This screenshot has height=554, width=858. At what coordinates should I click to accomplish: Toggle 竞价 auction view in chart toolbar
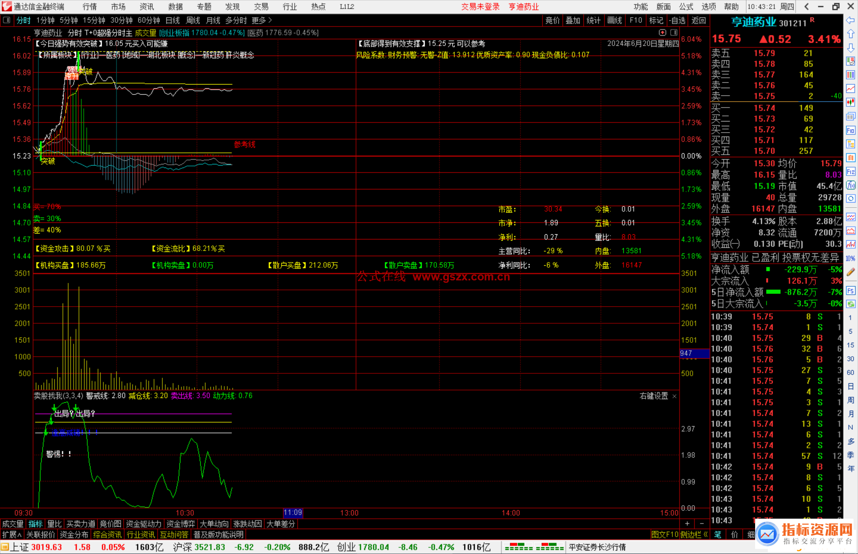(x=552, y=20)
